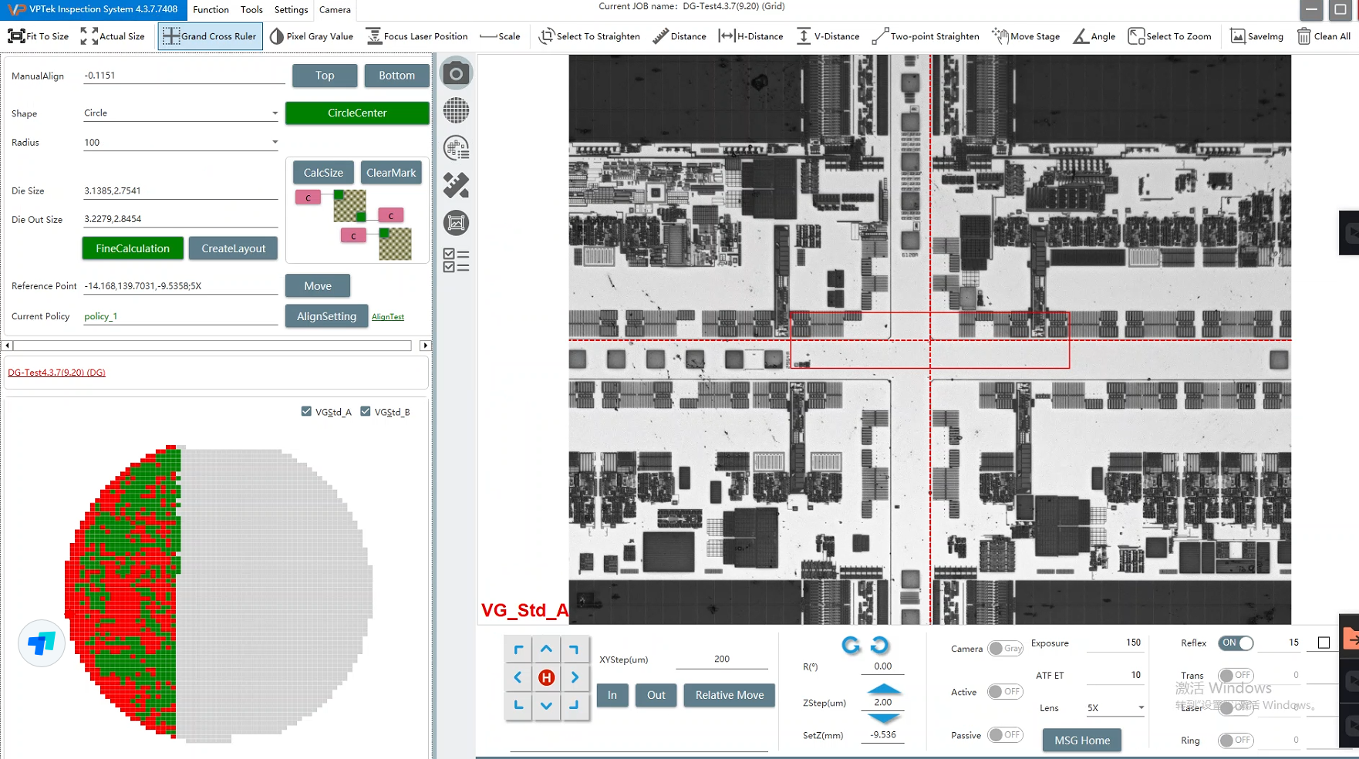The width and height of the screenshot is (1359, 759).
Task: Click the FineCalculation button
Action: click(x=133, y=248)
